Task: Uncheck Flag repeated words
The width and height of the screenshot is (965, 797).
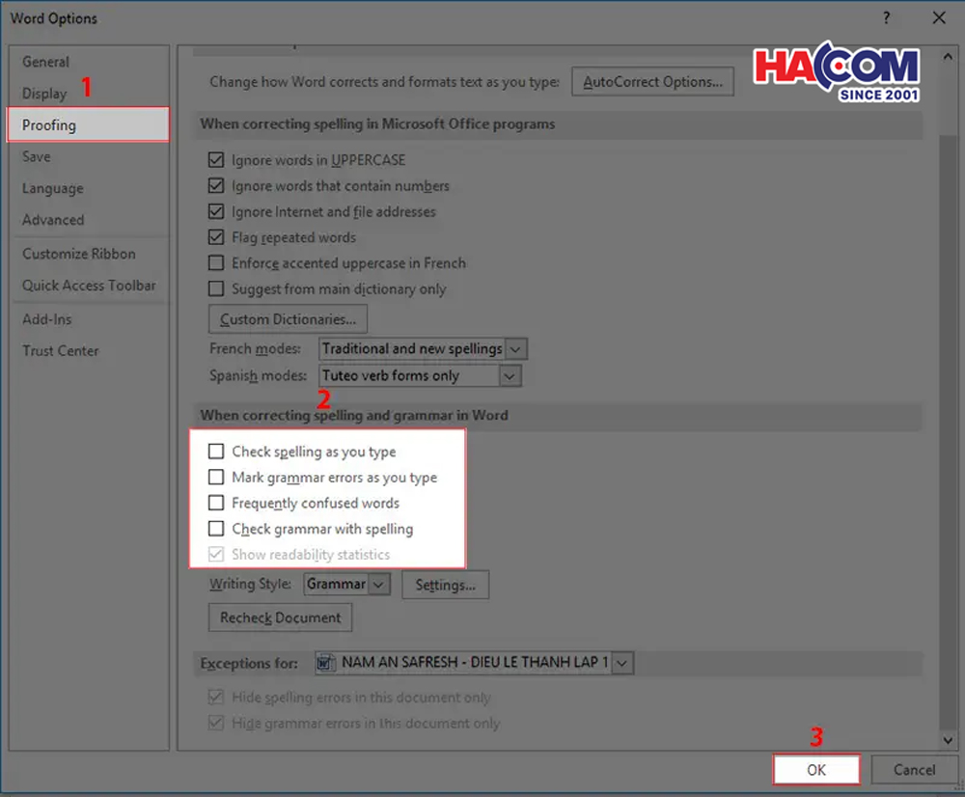Action: pos(216,237)
